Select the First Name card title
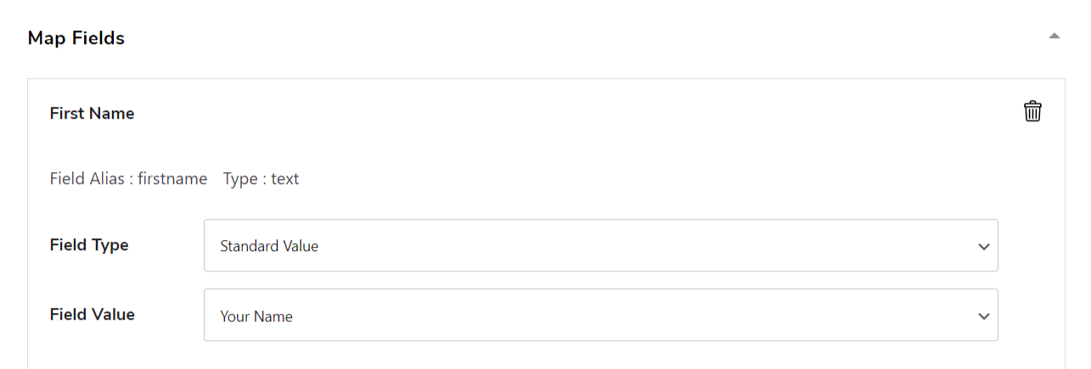This screenshot has height=369, width=1091. point(92,113)
